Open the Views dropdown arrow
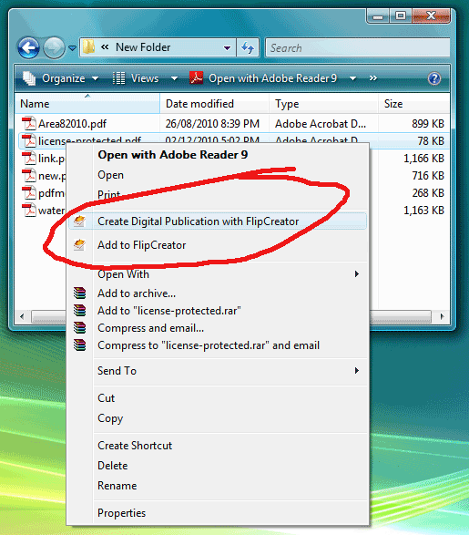Image resolution: width=469 pixels, height=535 pixels. pyautogui.click(x=174, y=78)
